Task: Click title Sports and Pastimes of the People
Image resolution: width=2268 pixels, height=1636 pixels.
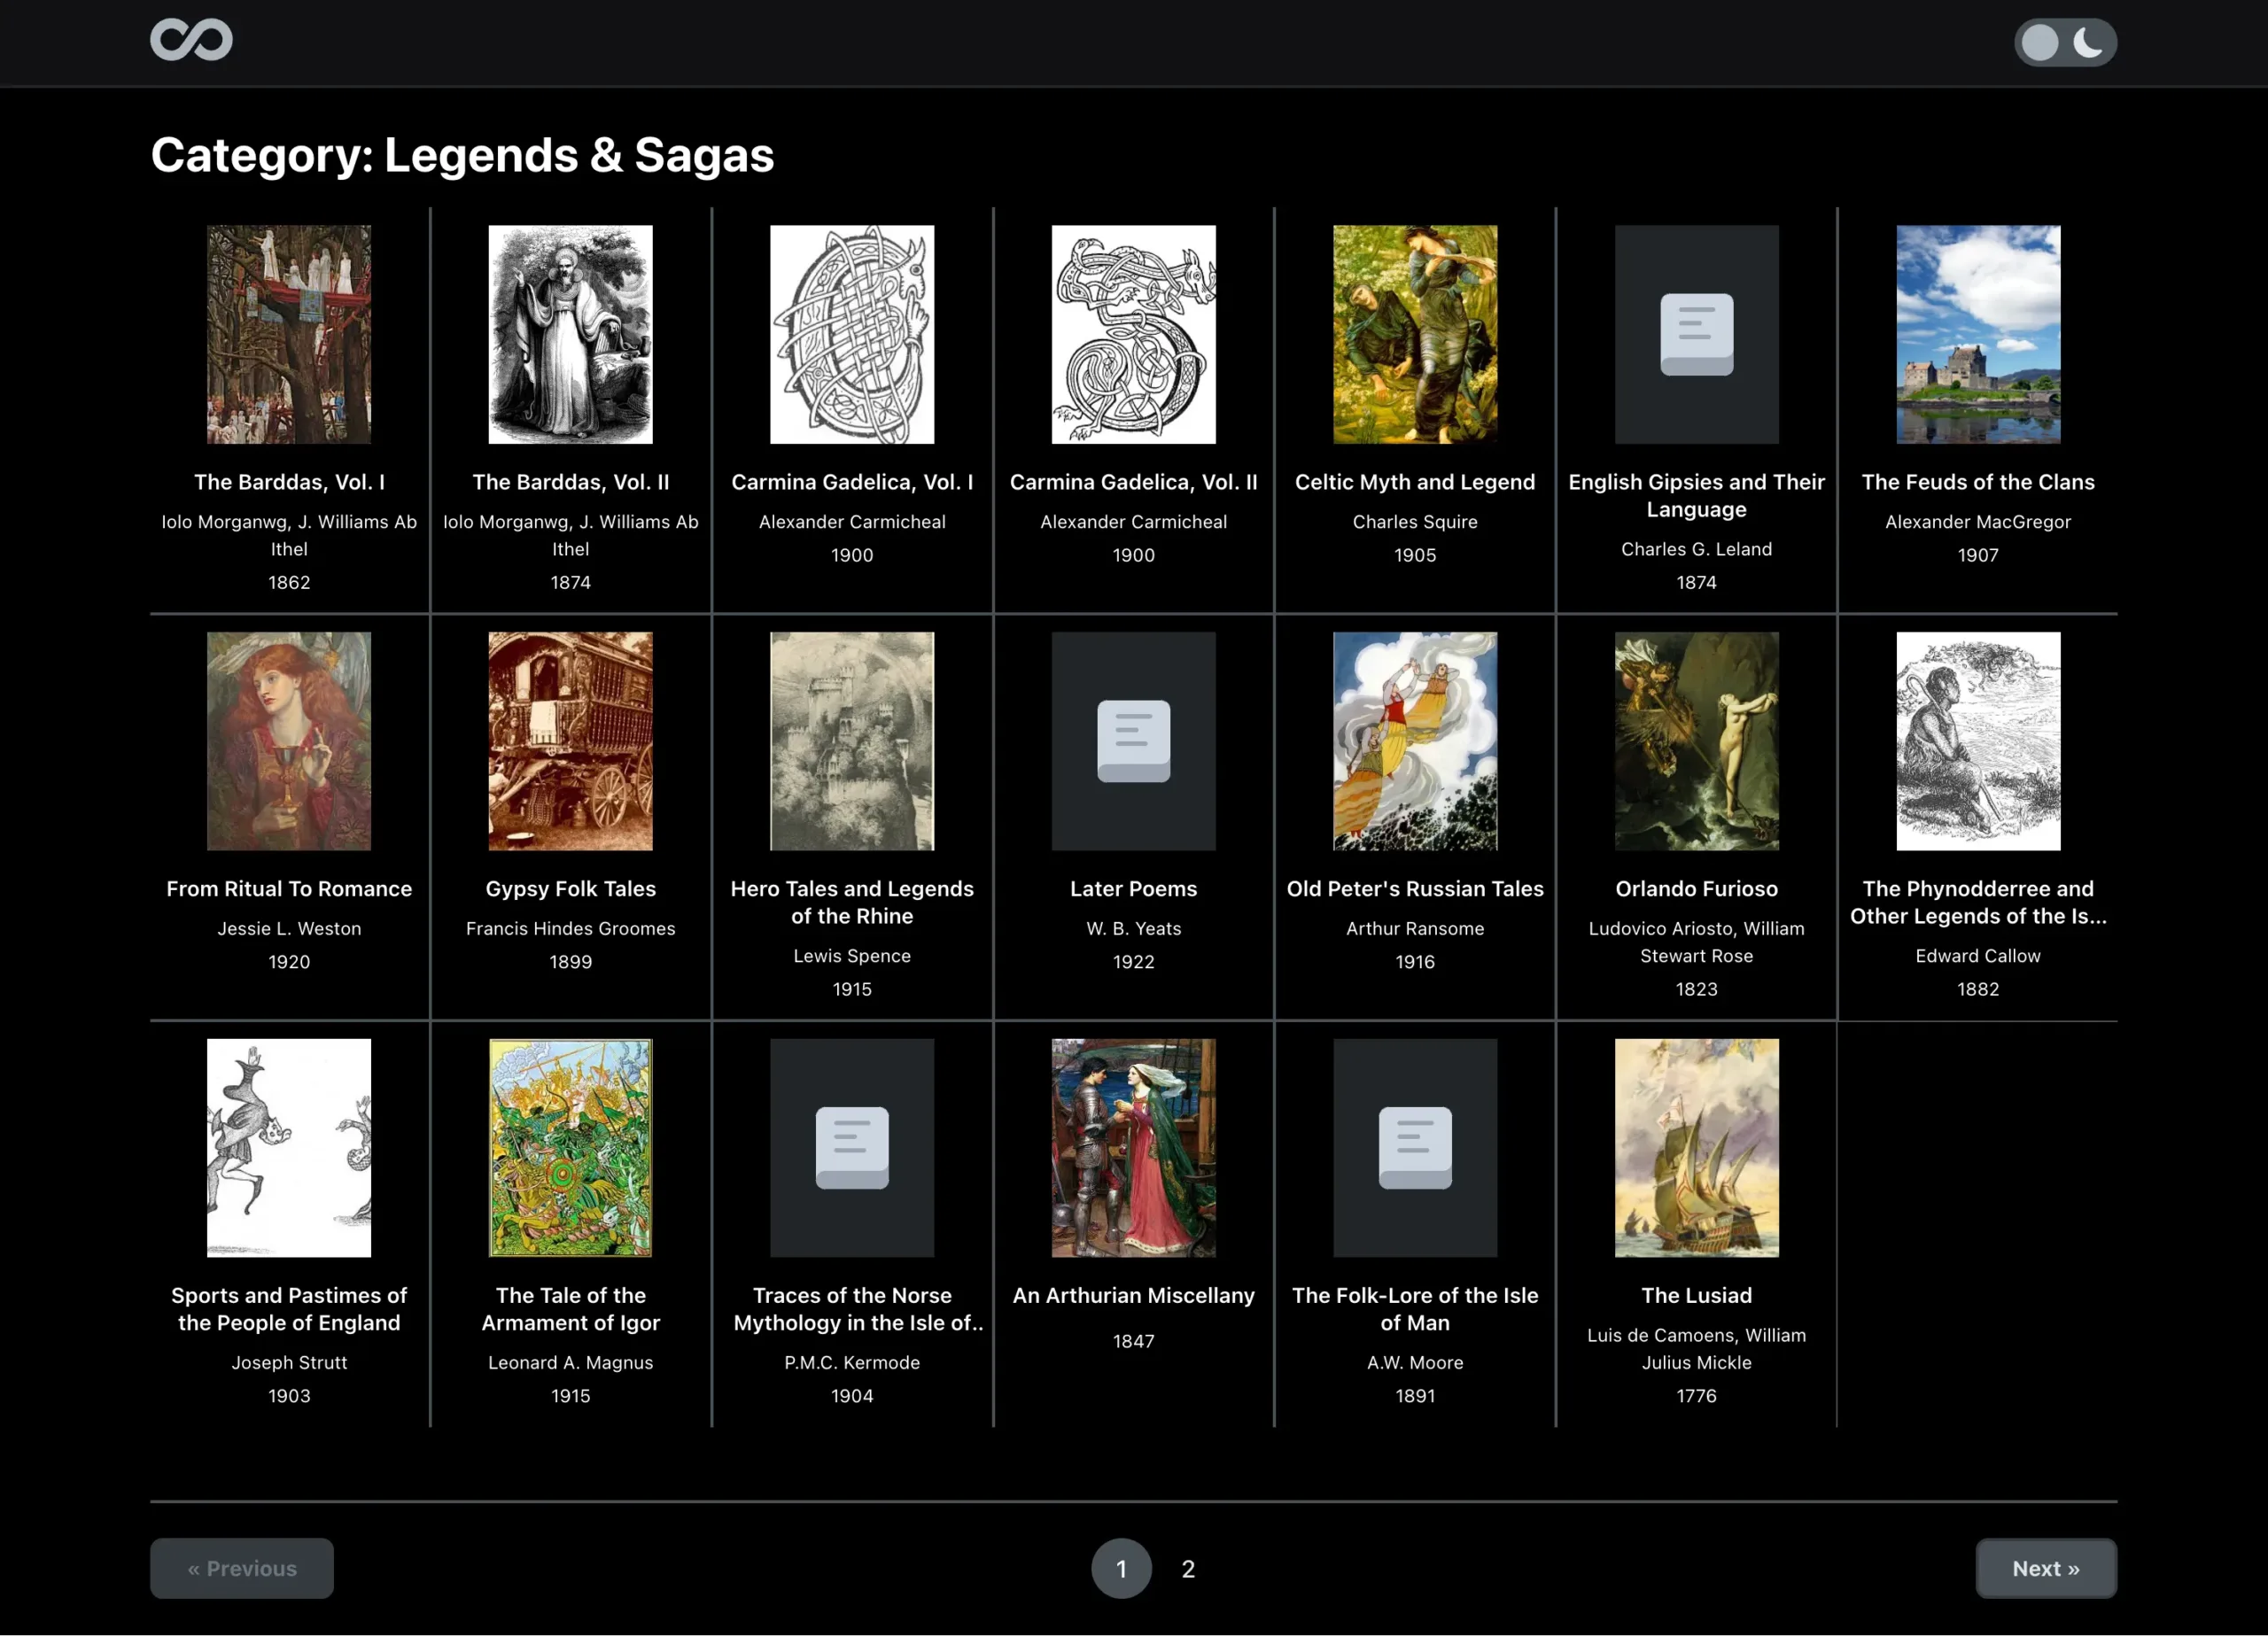Action: click(289, 1309)
